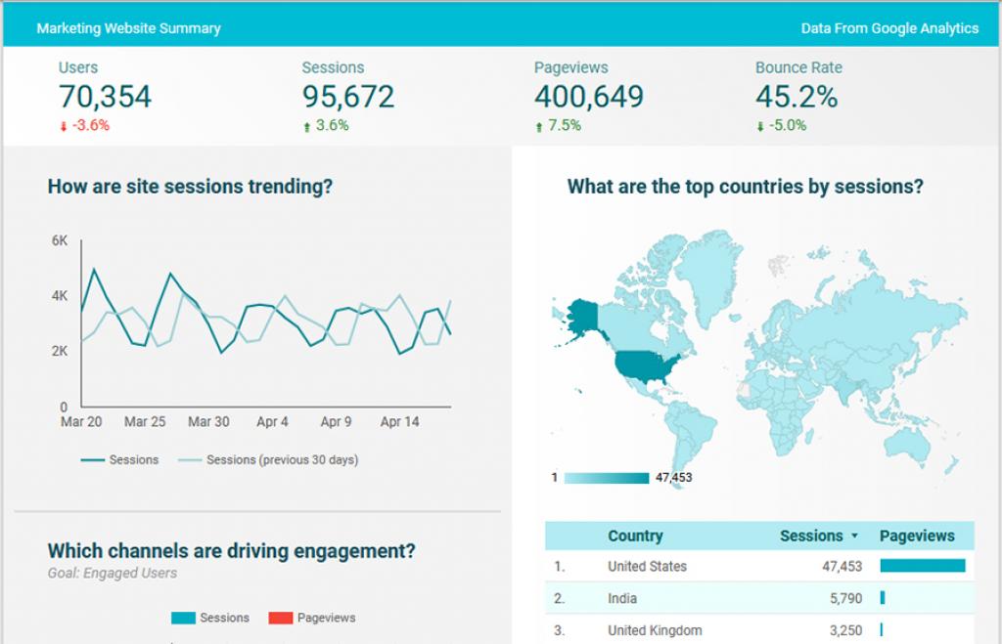Click heading What are the top countries by sessions?
1002x644 pixels.
click(x=745, y=187)
